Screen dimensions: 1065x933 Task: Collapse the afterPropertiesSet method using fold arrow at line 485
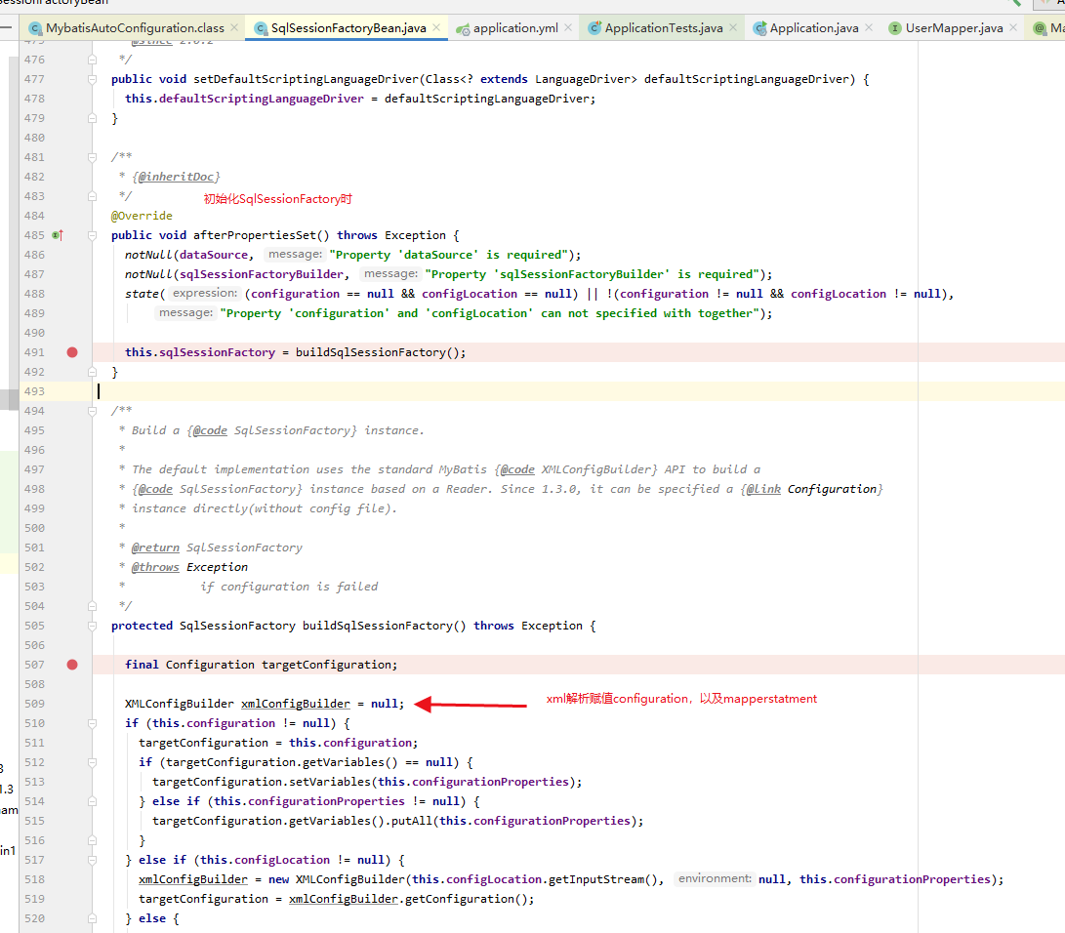[x=91, y=235]
